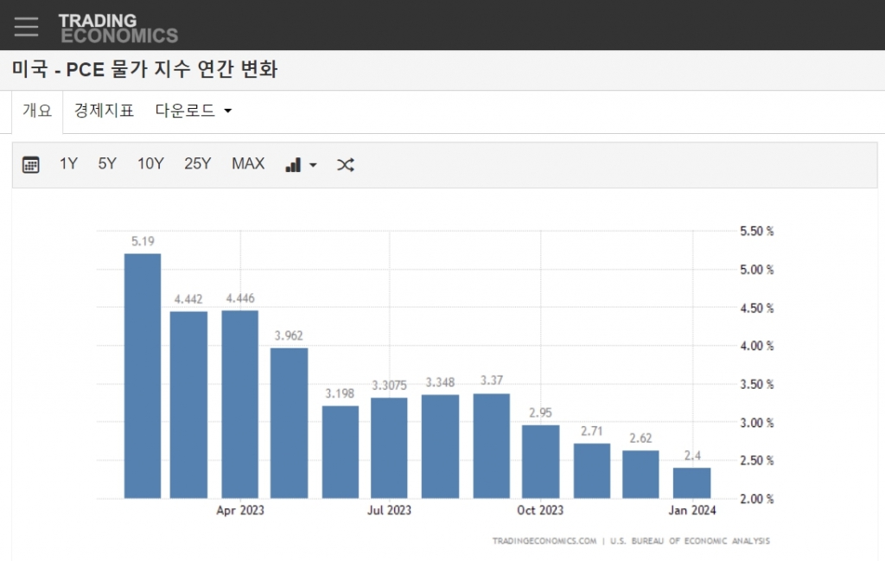885x561 pixels.
Task: Click the 미국 - PCE 물가 지수 title
Action: (144, 69)
